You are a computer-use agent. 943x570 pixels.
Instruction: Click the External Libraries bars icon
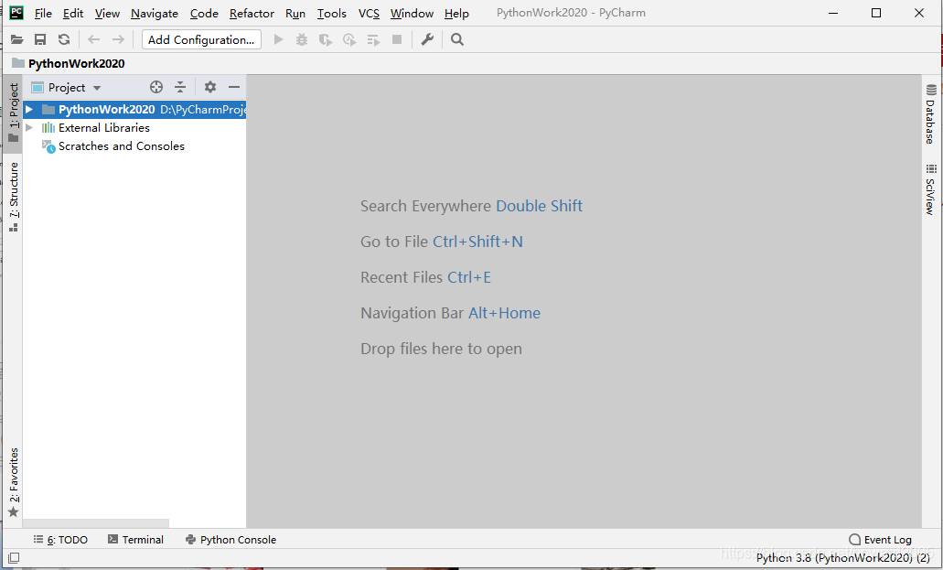(48, 127)
